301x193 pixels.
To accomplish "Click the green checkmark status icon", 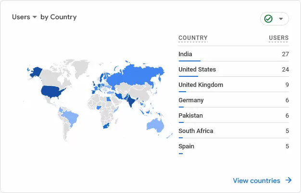I will coord(268,19).
